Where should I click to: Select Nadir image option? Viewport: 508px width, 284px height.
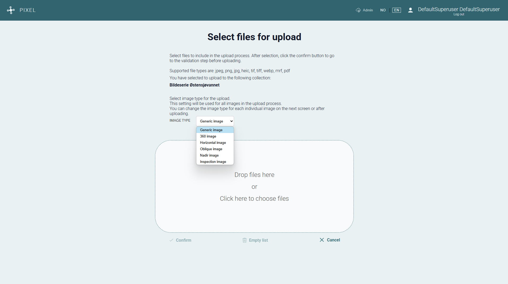(x=209, y=155)
